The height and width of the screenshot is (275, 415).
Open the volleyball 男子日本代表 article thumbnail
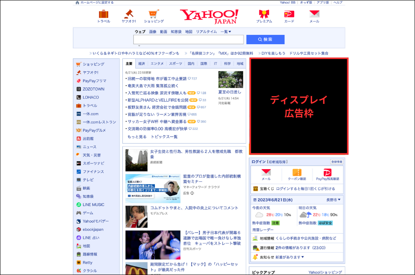click(x=153, y=245)
